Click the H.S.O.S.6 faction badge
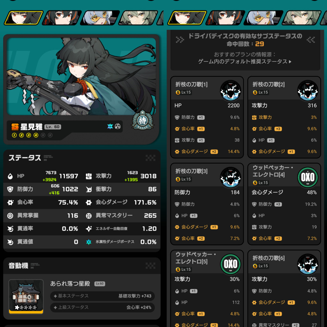This screenshot has height=327, width=327. (x=142, y=120)
